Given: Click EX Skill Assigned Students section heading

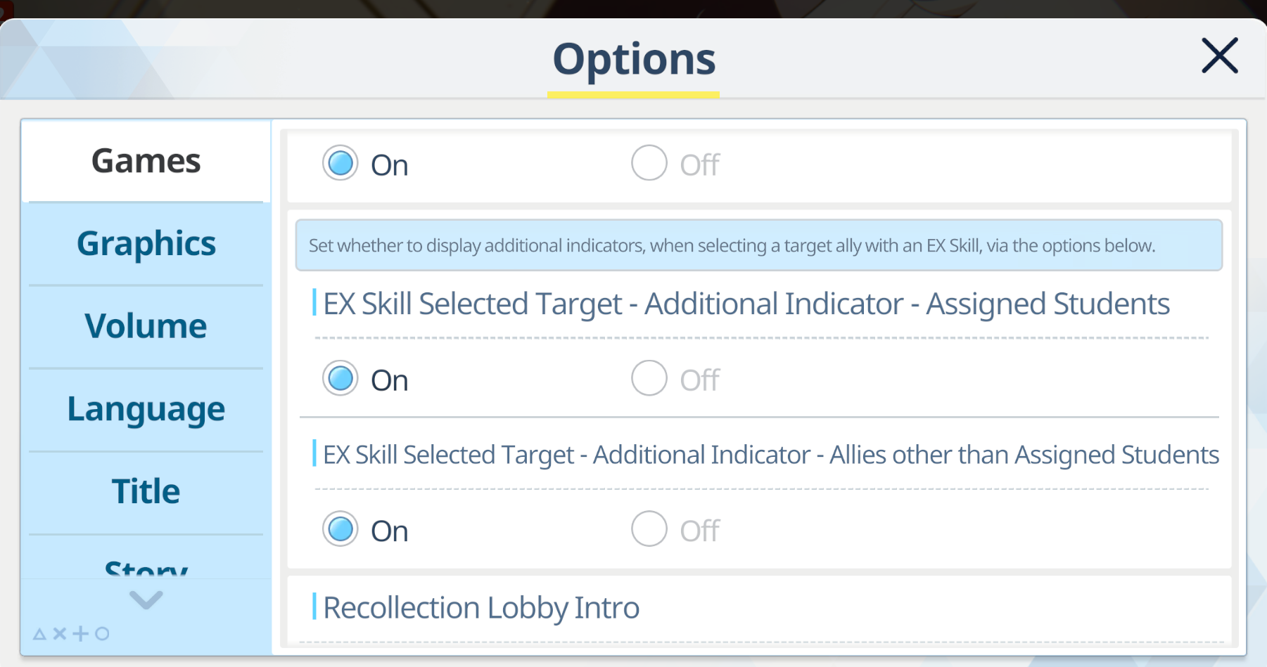Looking at the screenshot, I should (x=746, y=304).
